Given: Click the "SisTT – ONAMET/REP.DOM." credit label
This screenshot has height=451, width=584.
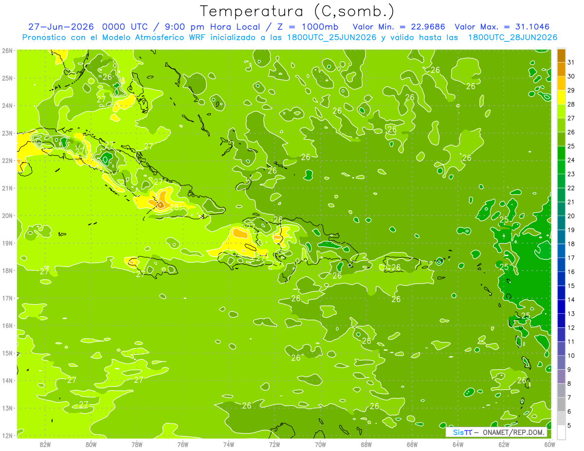Looking at the screenshot, I should pos(496,432).
